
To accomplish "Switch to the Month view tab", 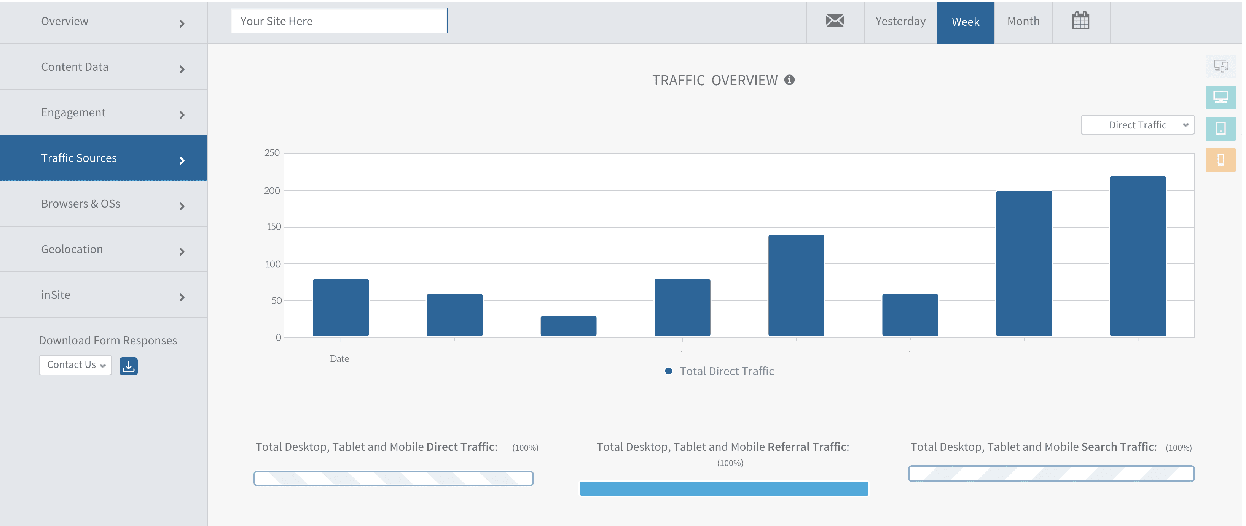I will coord(1023,22).
